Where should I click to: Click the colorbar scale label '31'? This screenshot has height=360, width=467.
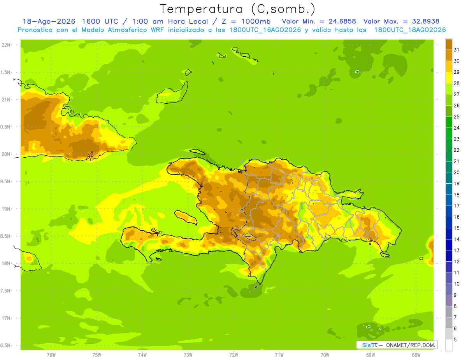pos(457,50)
